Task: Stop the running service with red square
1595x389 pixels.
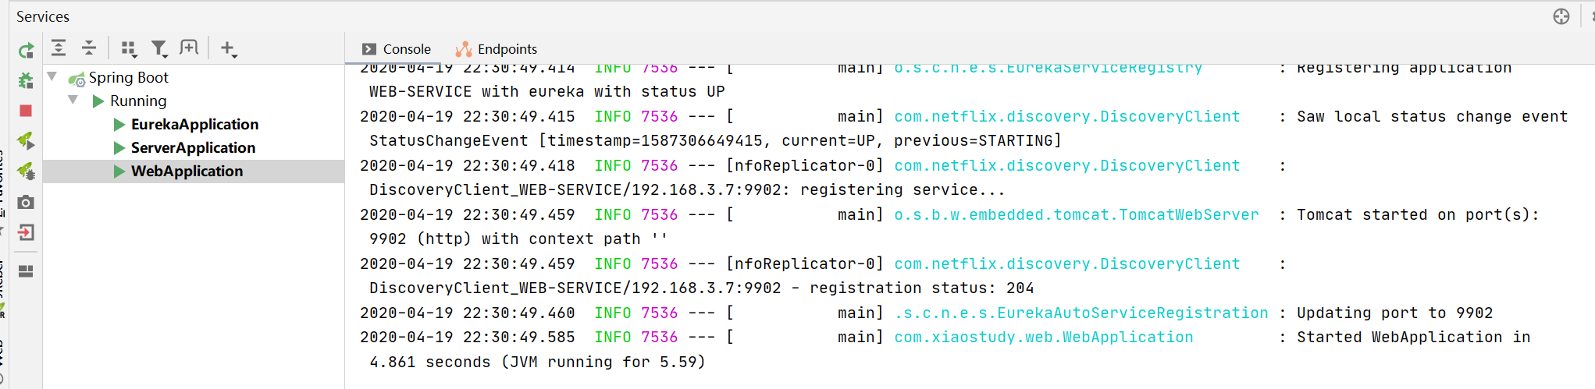Action: tap(26, 111)
